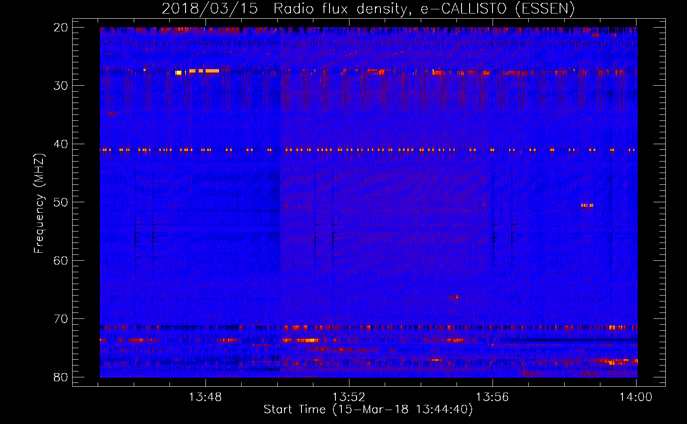This screenshot has width=687, height=424.
Task: Click the 70 frequency tick label
Action: click(x=61, y=319)
